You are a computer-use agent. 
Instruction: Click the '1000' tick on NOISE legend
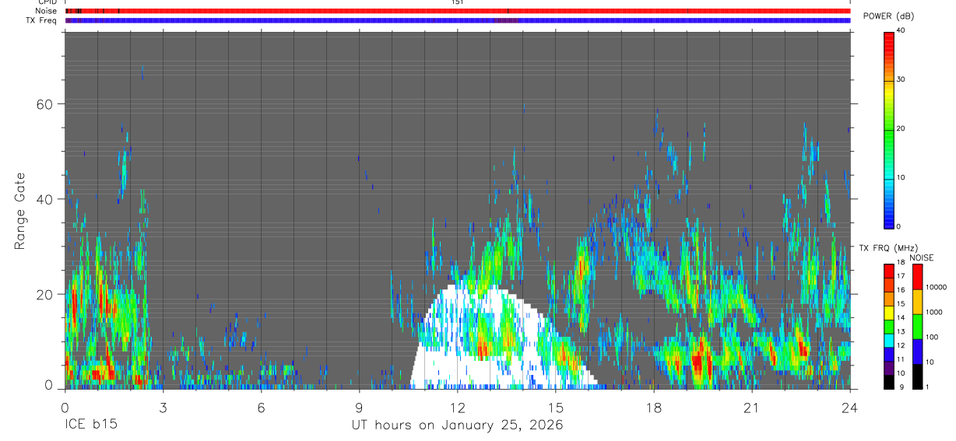tap(934, 313)
